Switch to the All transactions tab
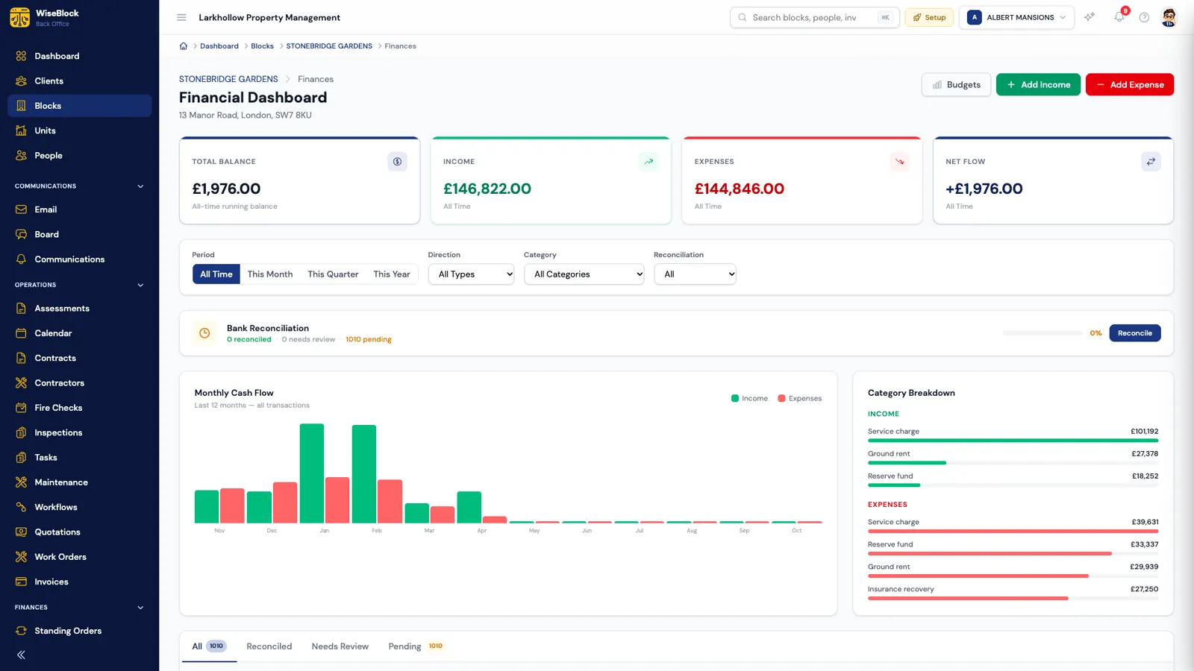Screen dimensions: 1194x671 click(209, 646)
